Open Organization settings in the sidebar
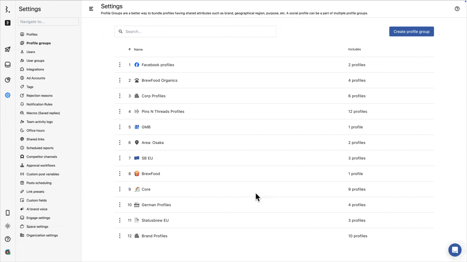This screenshot has height=262, width=467. 42,235
